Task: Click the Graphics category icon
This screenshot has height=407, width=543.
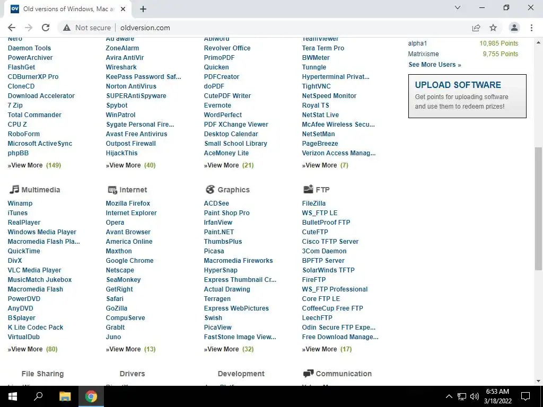Action: (x=210, y=189)
